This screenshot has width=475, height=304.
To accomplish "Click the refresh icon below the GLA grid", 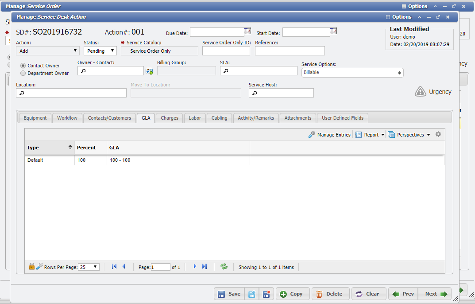I will [224, 266].
